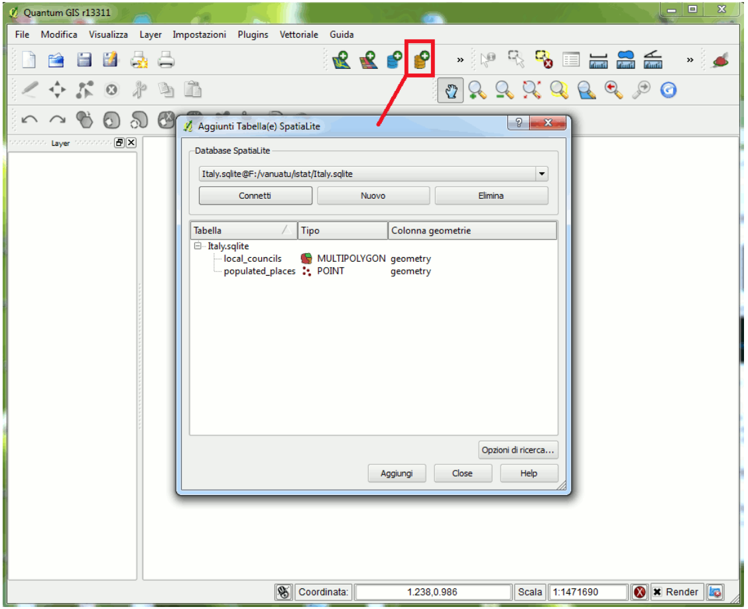Click the Add SpatiaLite Layer orange database icon

pyautogui.click(x=420, y=60)
